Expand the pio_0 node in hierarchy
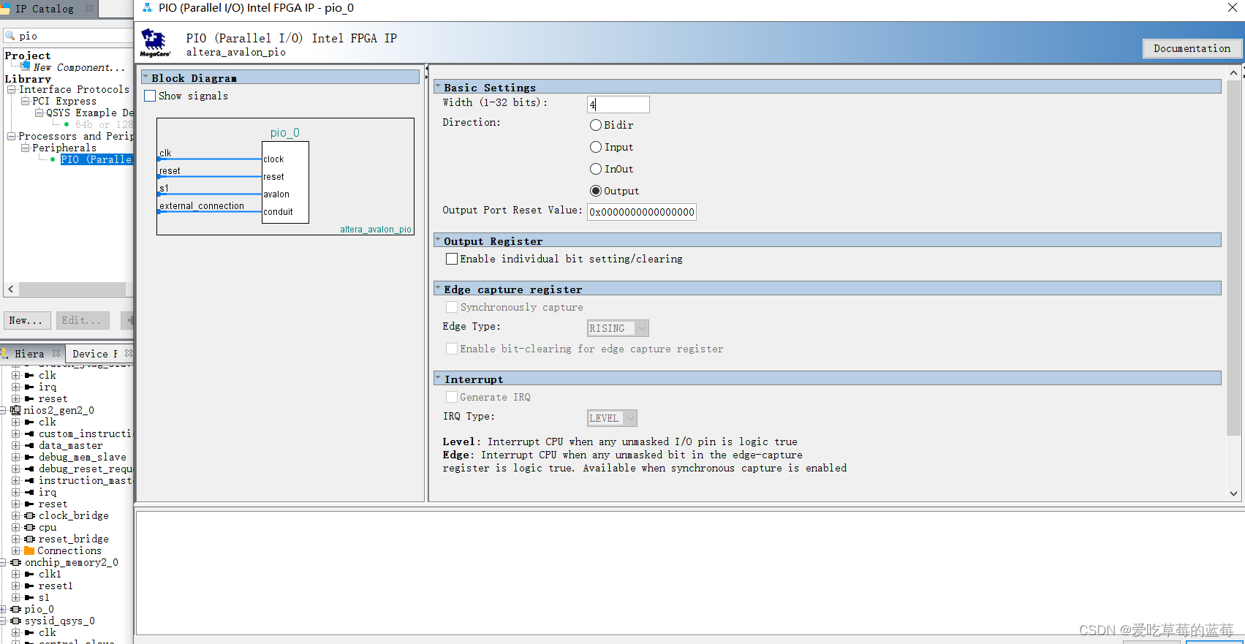Viewport: 1245px width, 644px height. (4, 609)
